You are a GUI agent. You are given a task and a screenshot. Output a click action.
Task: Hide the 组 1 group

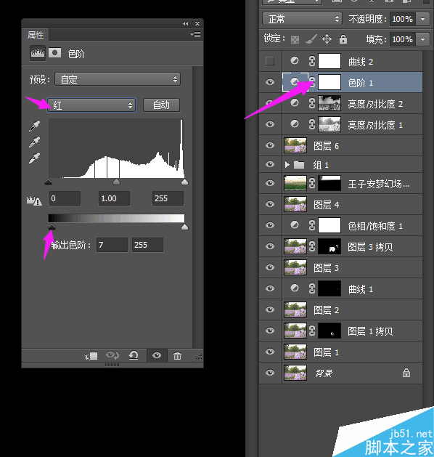coord(270,164)
